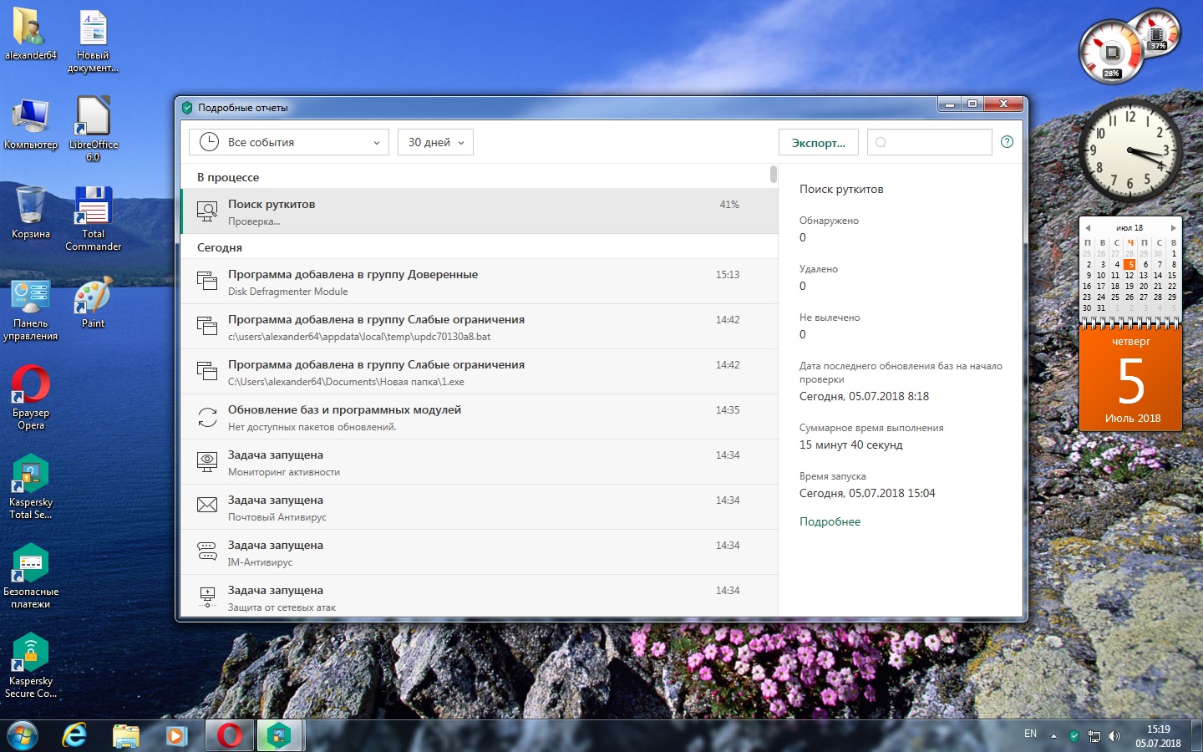Go to next month in calendar gadget
The width and height of the screenshot is (1203, 752).
1173,227
